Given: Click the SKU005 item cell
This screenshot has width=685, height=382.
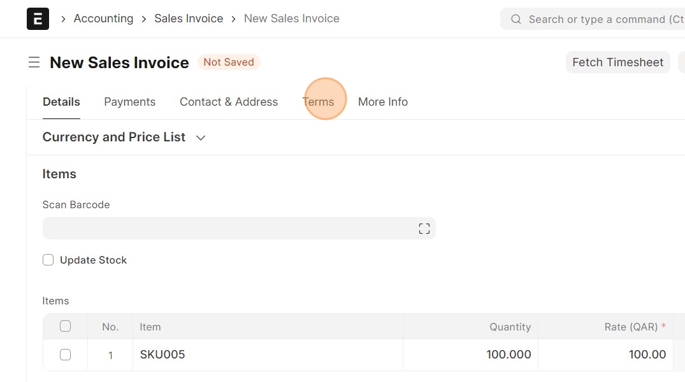Looking at the screenshot, I should coord(268,355).
